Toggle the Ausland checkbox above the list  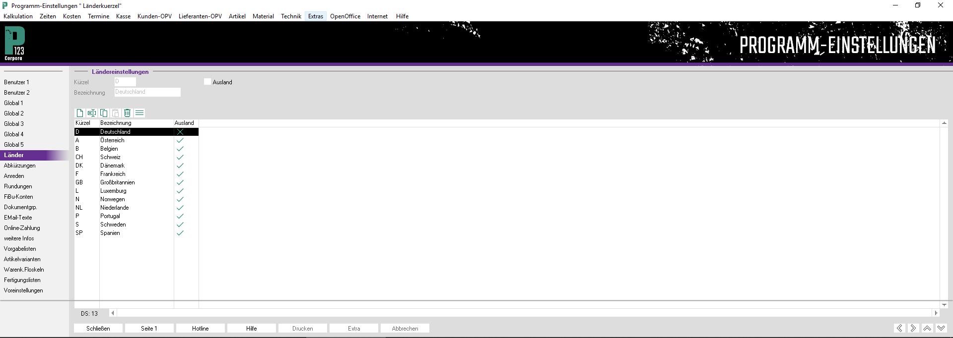click(207, 82)
